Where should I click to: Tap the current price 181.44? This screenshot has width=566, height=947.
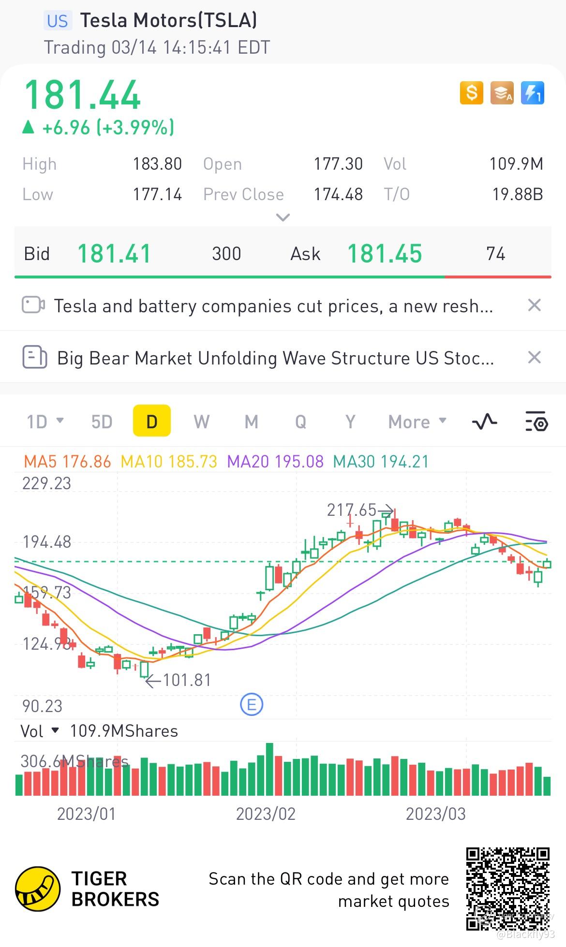82,95
